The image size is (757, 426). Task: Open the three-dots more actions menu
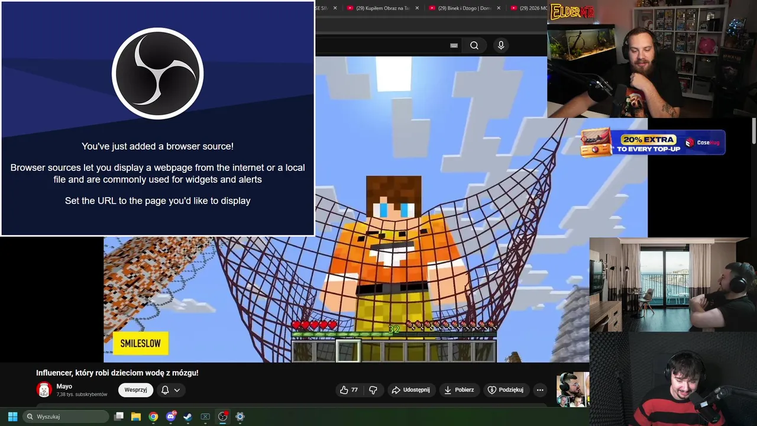click(x=540, y=390)
